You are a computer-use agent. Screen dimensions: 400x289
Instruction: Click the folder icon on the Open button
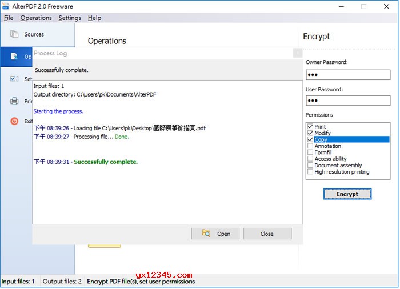coord(206,233)
